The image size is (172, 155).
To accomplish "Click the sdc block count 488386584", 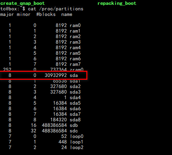I will pyautogui.click(x=54, y=131).
